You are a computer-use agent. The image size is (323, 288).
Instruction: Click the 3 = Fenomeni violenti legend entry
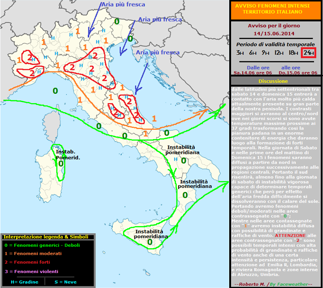pos(32,271)
